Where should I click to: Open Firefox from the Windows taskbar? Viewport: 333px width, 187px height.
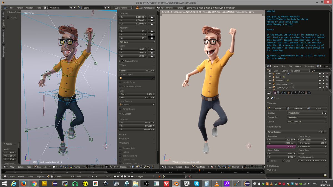click(24, 183)
